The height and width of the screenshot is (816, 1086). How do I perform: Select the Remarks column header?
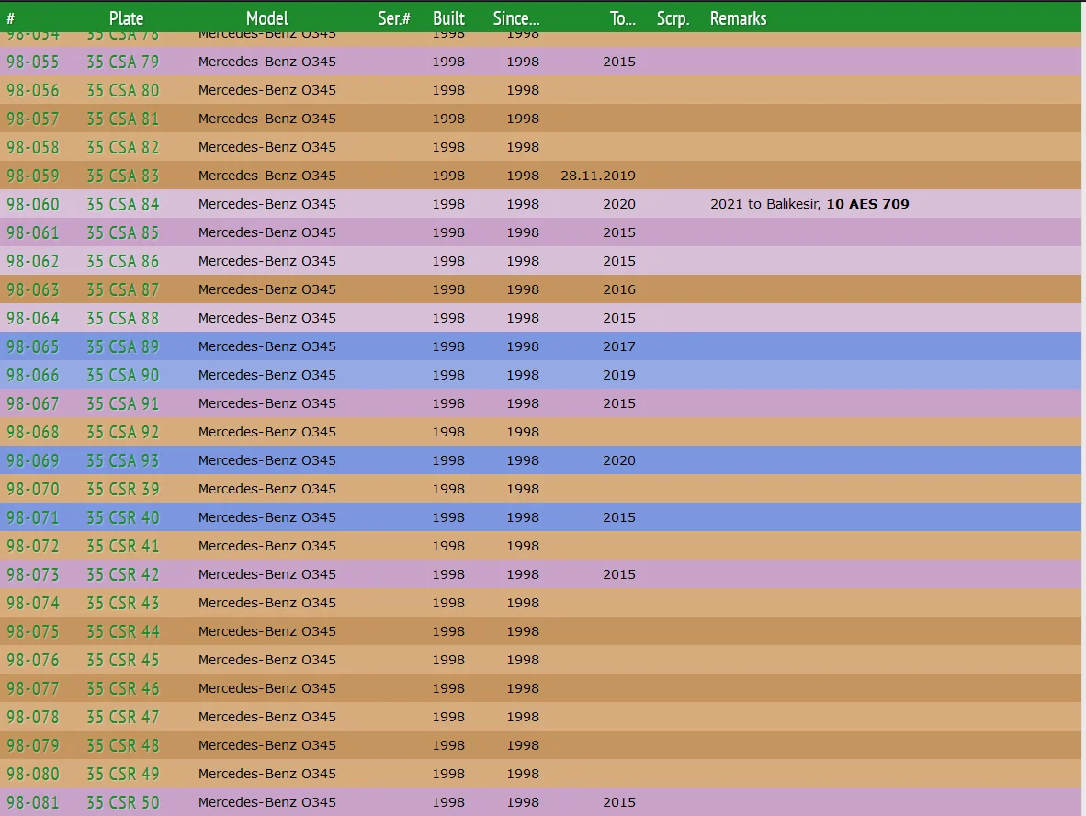coord(738,18)
